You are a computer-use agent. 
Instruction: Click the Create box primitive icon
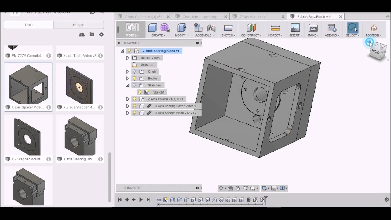(152, 28)
